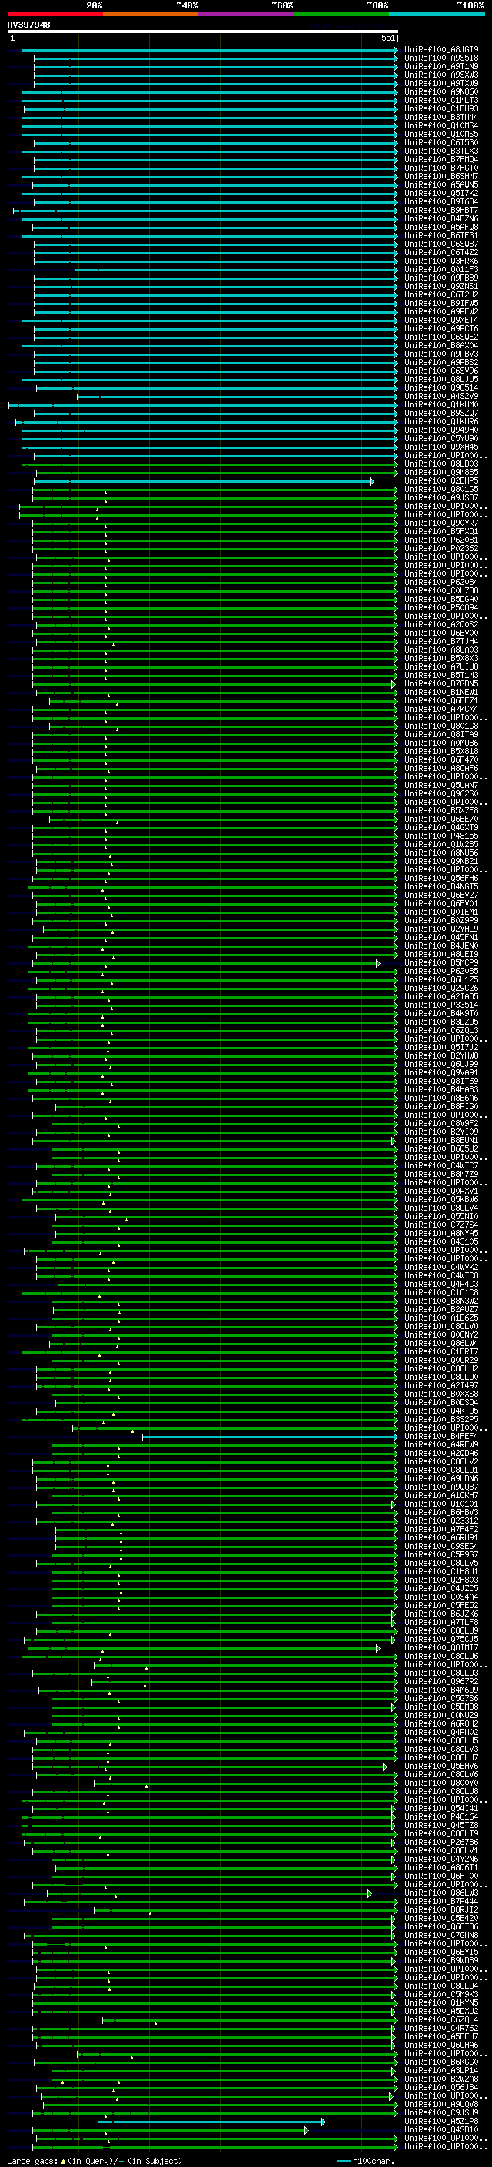Viewport: 492px width, 2167px height.
Task: Select the UniRef100_C0H7D8 entry
Action: (x=441, y=590)
